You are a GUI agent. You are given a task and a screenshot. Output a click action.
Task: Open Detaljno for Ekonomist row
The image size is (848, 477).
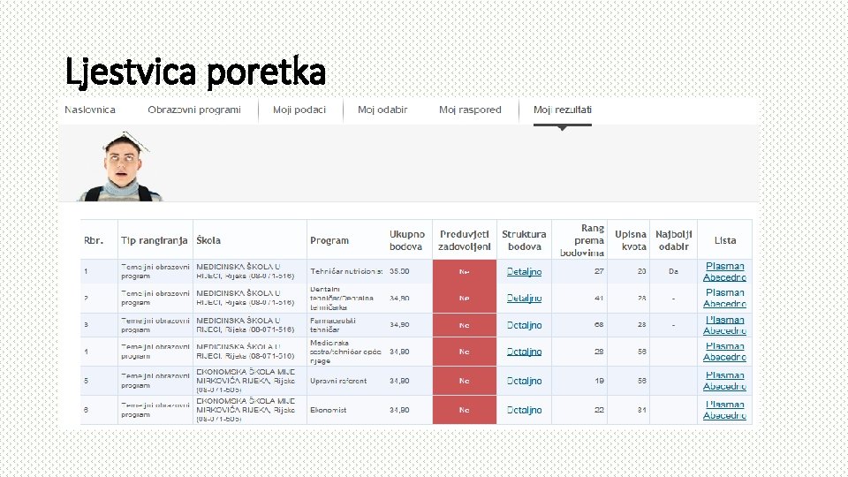tap(524, 410)
